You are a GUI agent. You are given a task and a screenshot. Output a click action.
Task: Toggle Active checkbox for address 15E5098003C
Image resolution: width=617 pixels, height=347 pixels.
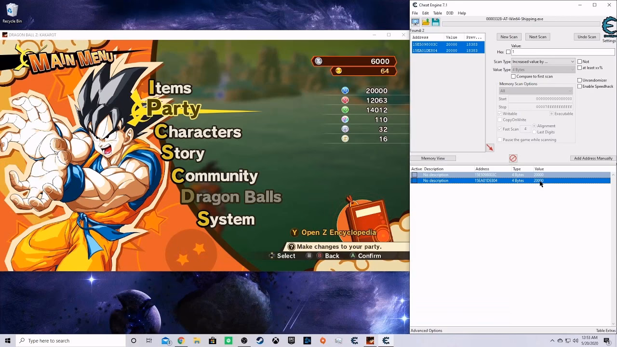point(415,174)
